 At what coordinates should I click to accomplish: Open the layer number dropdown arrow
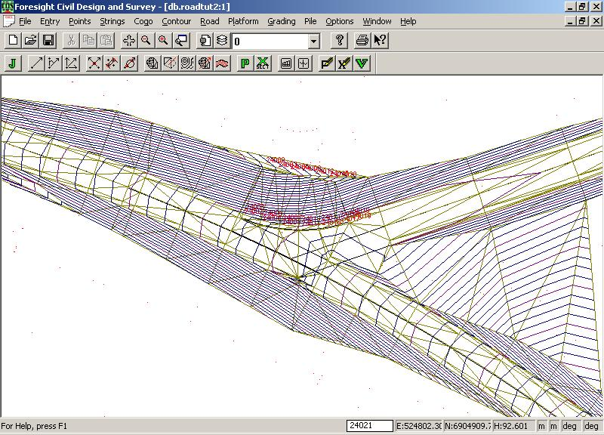tap(313, 41)
